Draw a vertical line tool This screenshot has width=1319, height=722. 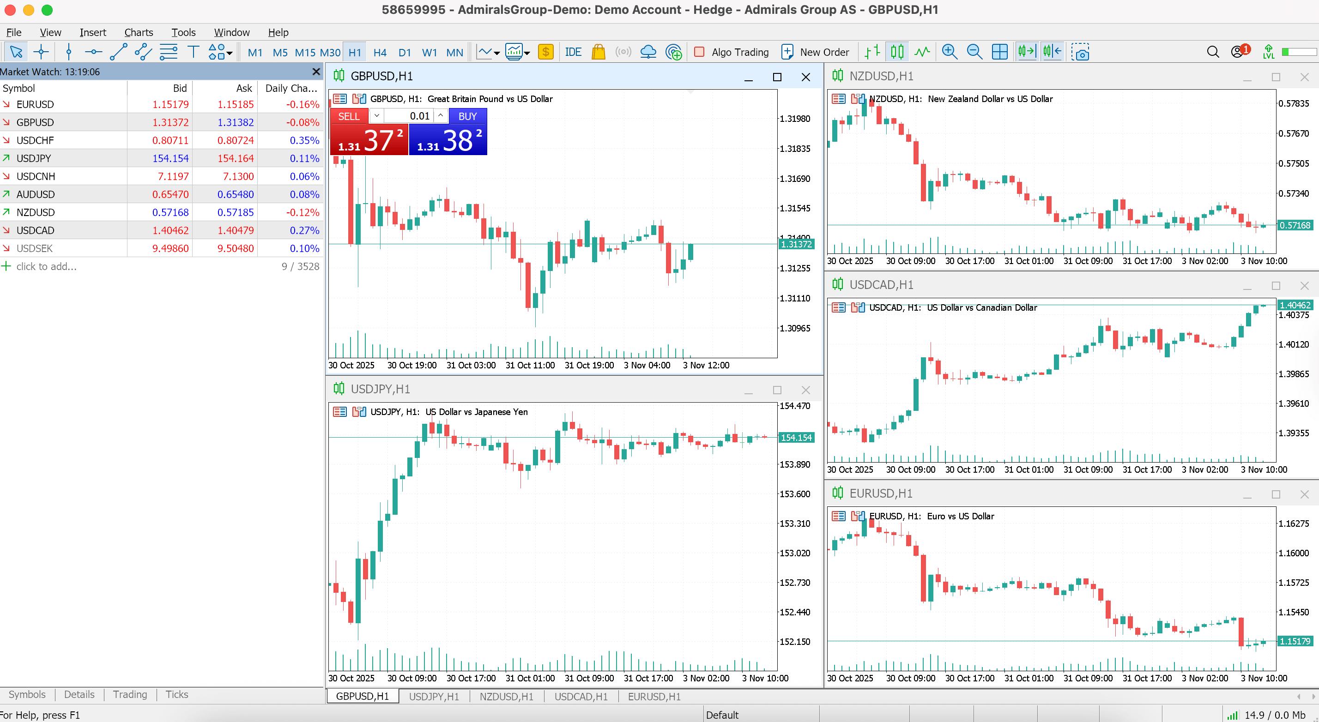point(69,52)
